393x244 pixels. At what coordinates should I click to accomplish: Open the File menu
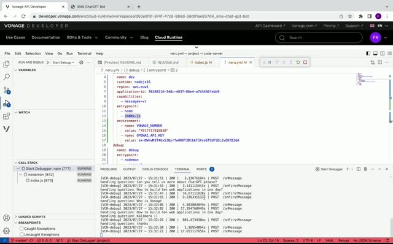(x=7, y=53)
